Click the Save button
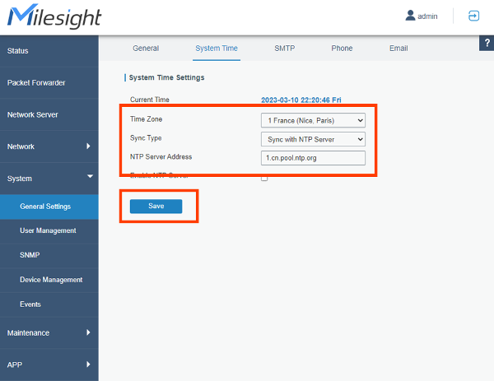The image size is (494, 381). click(156, 206)
